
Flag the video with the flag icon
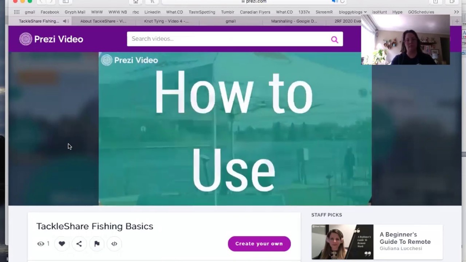tap(97, 244)
